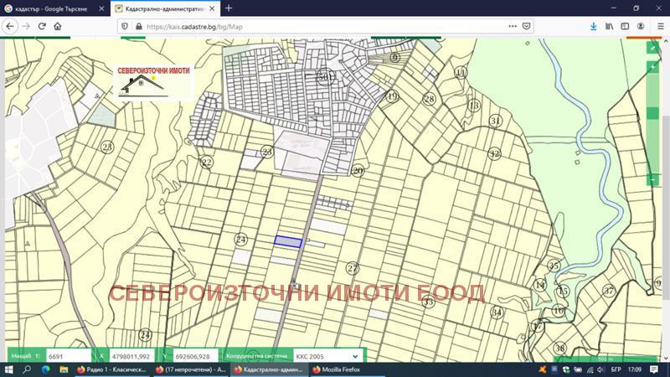Click the map zoom in plus button
670x377 pixels.
pyautogui.click(x=652, y=67)
